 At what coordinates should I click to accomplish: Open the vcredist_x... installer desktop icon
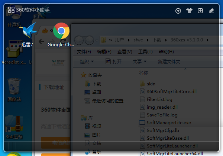[14, 52]
